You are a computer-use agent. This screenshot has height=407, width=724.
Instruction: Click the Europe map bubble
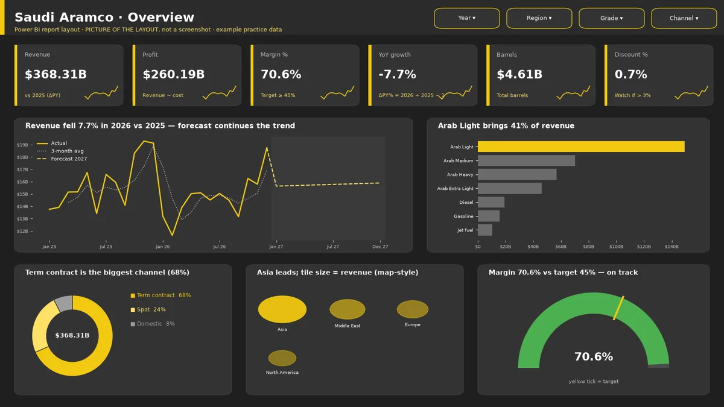click(x=413, y=309)
